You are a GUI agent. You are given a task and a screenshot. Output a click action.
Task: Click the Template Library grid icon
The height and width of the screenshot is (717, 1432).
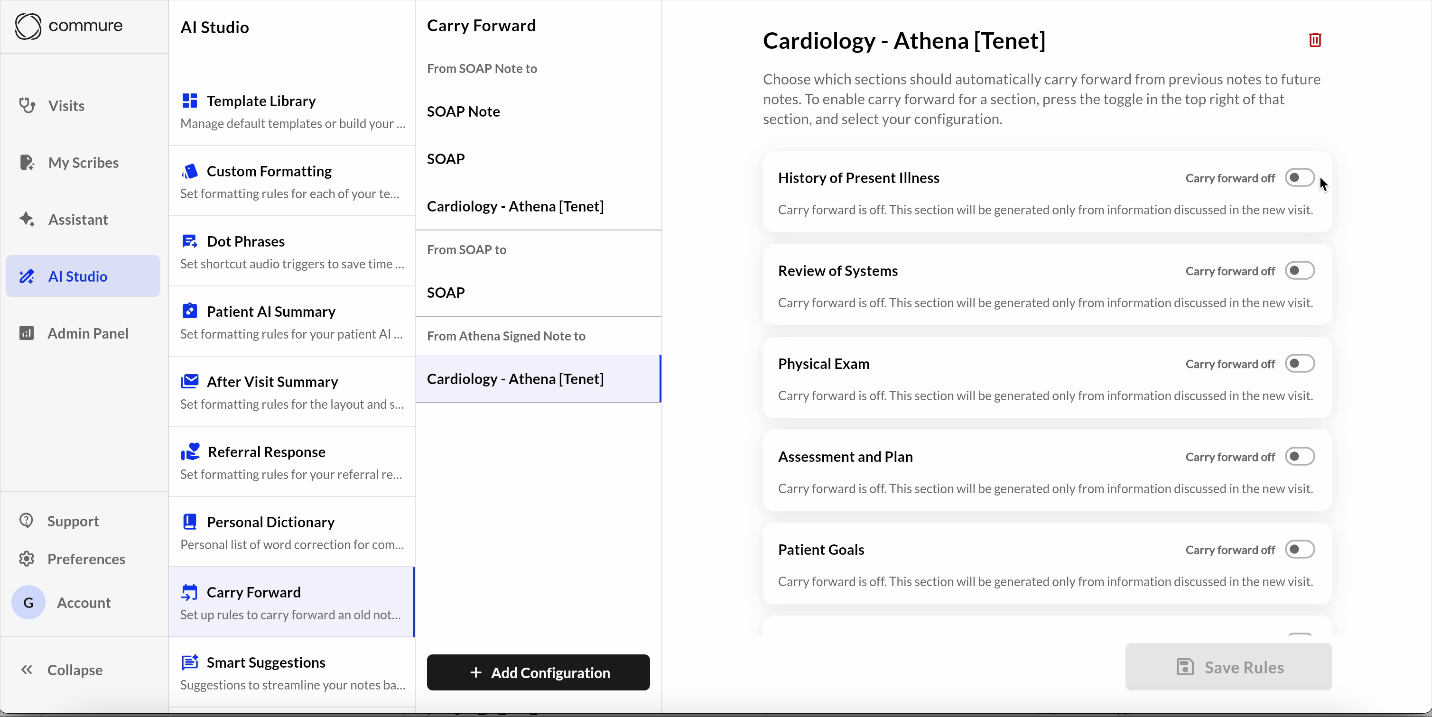pos(190,101)
